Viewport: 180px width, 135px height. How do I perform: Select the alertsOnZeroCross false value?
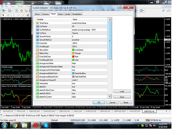[x=90, y=90]
